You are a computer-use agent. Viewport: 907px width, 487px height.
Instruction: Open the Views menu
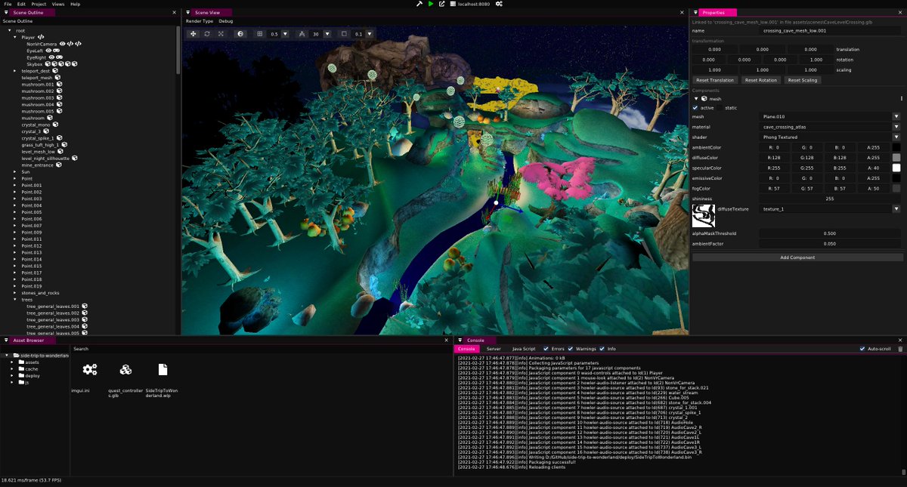tap(58, 4)
